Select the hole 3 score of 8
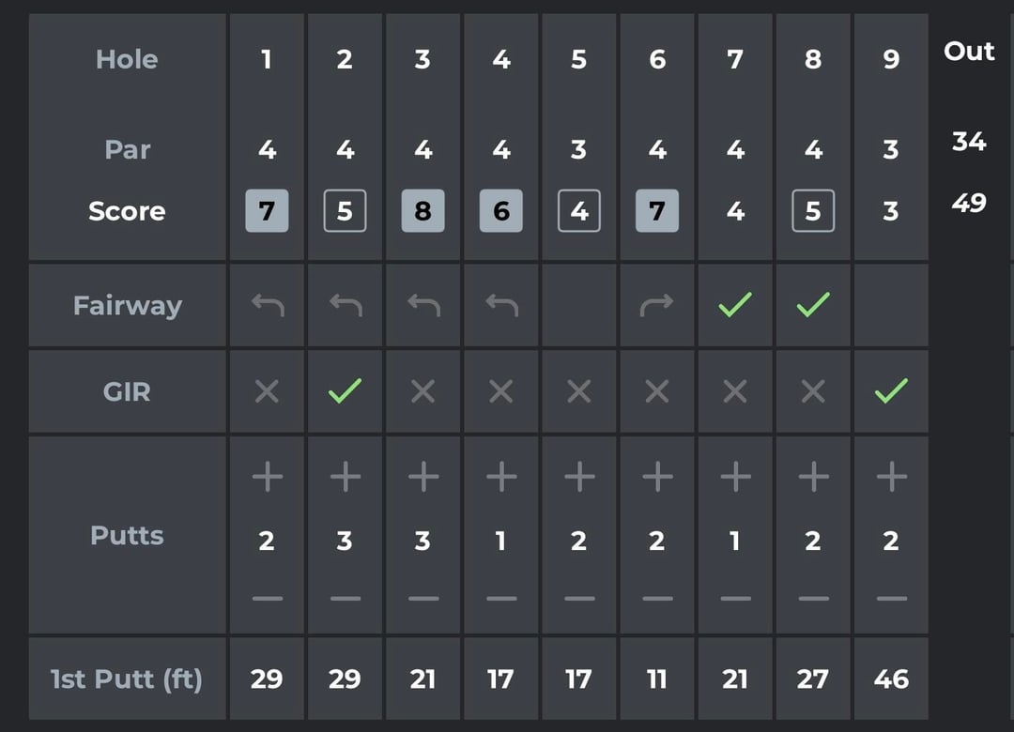 point(422,211)
